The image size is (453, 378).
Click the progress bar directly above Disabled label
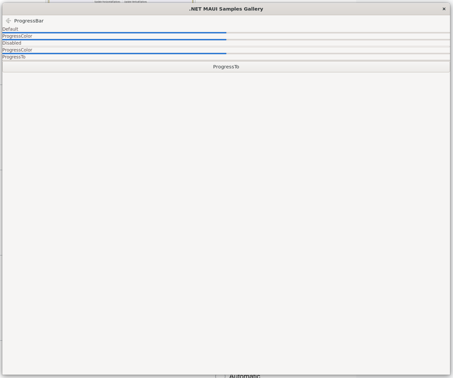tap(114, 40)
